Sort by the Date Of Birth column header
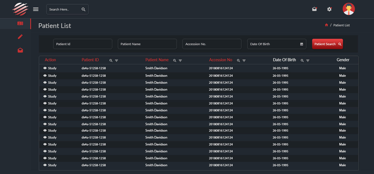Image resolution: width=374 pixels, height=174 pixels. click(284, 60)
